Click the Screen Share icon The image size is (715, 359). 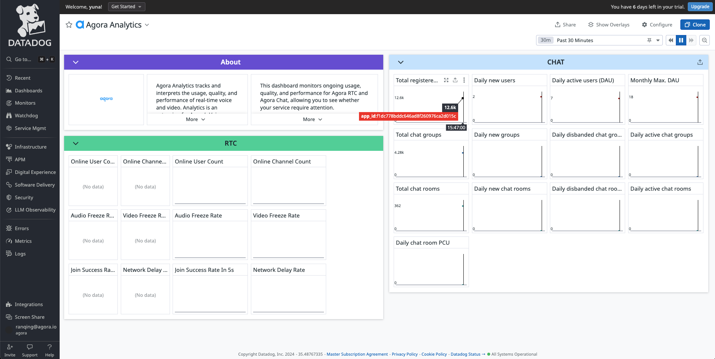pyautogui.click(x=9, y=317)
